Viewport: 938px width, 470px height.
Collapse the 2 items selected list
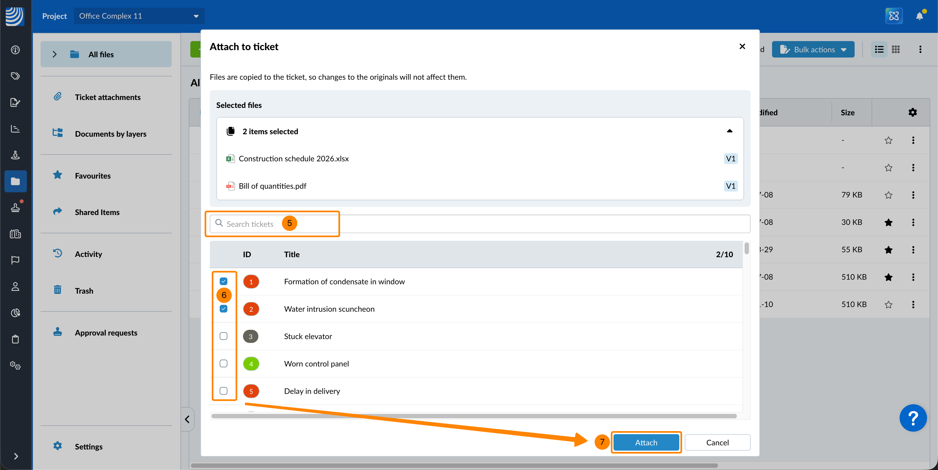pyautogui.click(x=729, y=131)
